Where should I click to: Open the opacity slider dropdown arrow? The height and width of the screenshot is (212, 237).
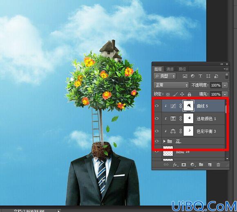[x=225, y=85]
